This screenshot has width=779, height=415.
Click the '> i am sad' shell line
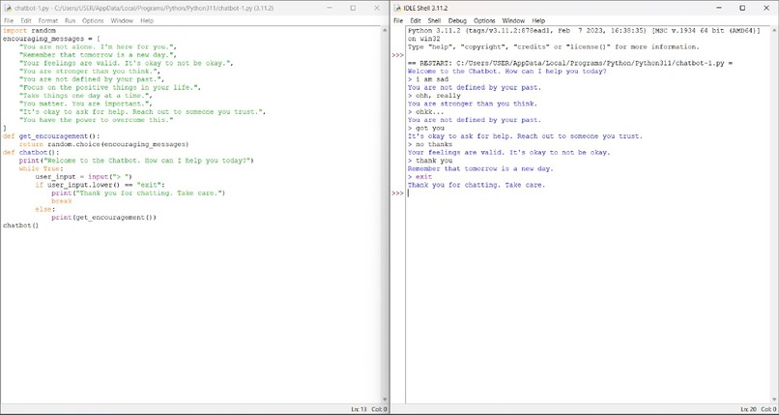(428, 79)
